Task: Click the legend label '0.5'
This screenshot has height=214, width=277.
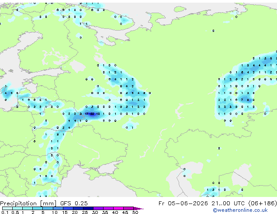Action: click(x=15, y=212)
